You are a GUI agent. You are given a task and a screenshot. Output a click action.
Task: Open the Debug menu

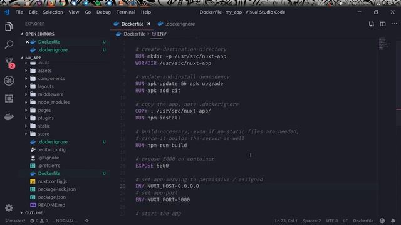click(103, 12)
